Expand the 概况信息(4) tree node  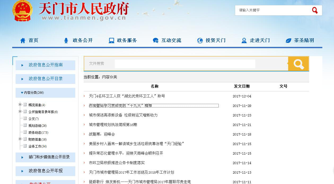click(20, 105)
